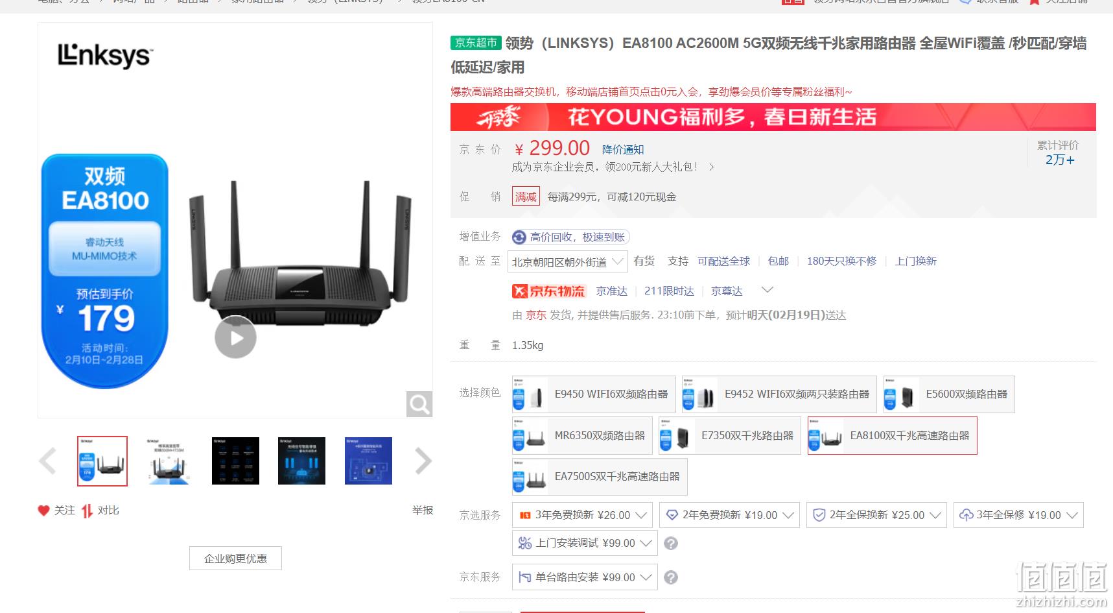Click the 211限时达 delivery option
This screenshot has width=1113, height=613.
pyautogui.click(x=669, y=291)
